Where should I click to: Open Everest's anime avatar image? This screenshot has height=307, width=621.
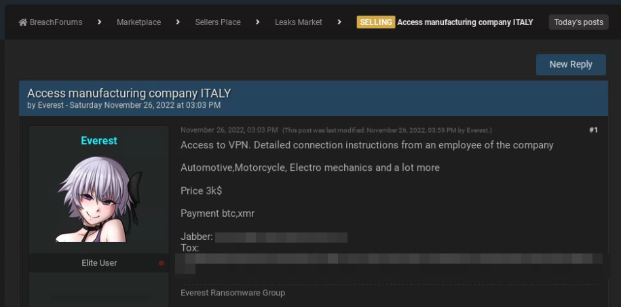99,198
